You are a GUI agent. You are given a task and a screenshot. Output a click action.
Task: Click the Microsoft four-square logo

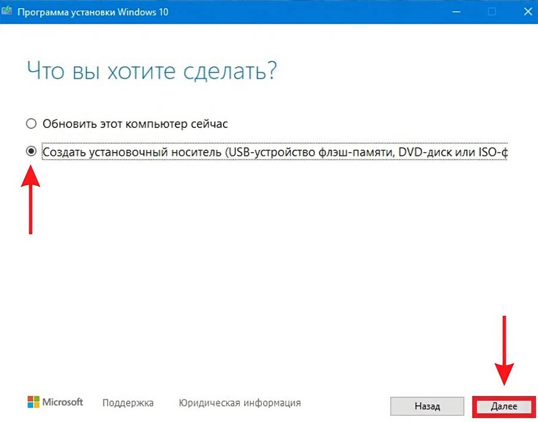click(32, 402)
